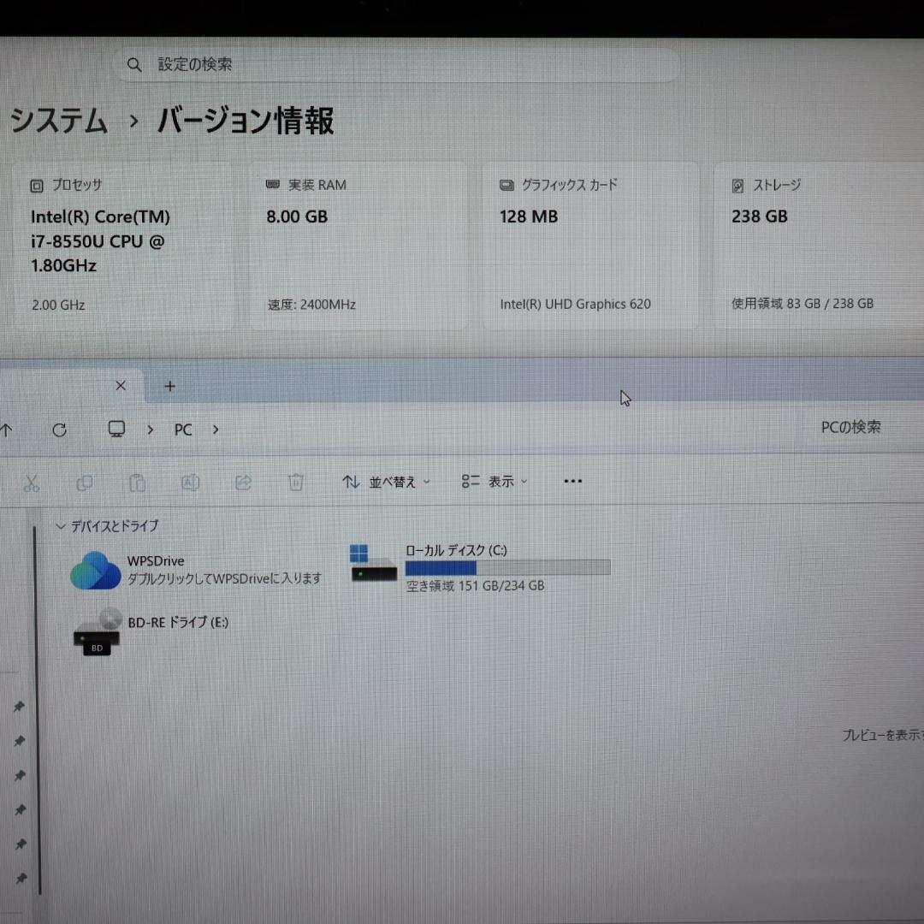924x924 pixels.
Task: Open the 実装 RAM info card
Action: 358,246
